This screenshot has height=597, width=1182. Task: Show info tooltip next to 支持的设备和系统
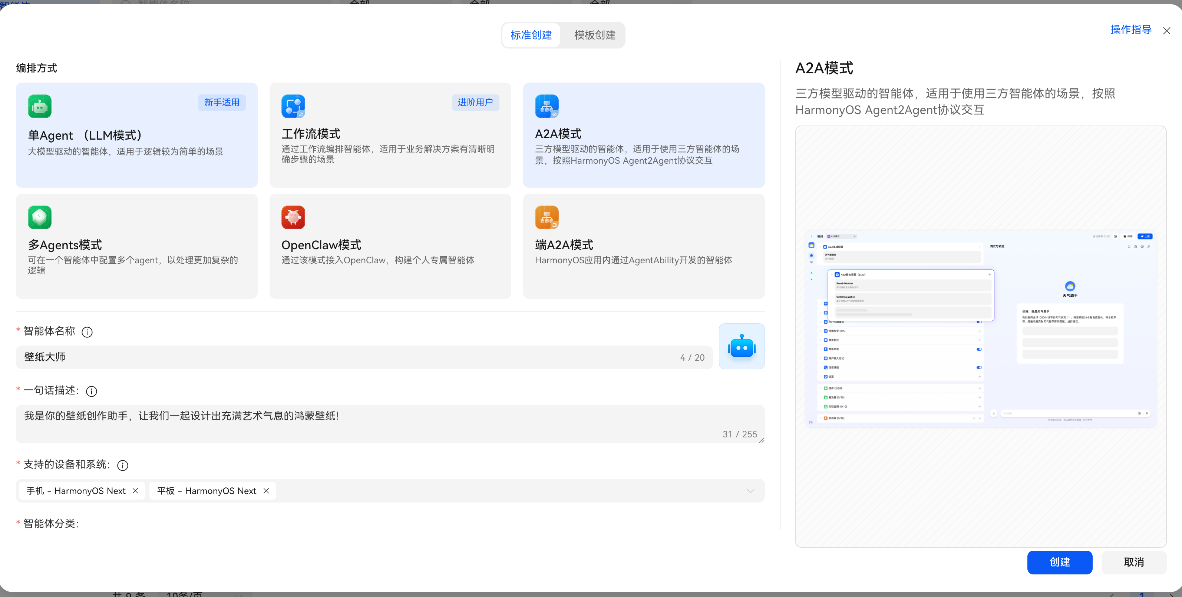point(122,465)
